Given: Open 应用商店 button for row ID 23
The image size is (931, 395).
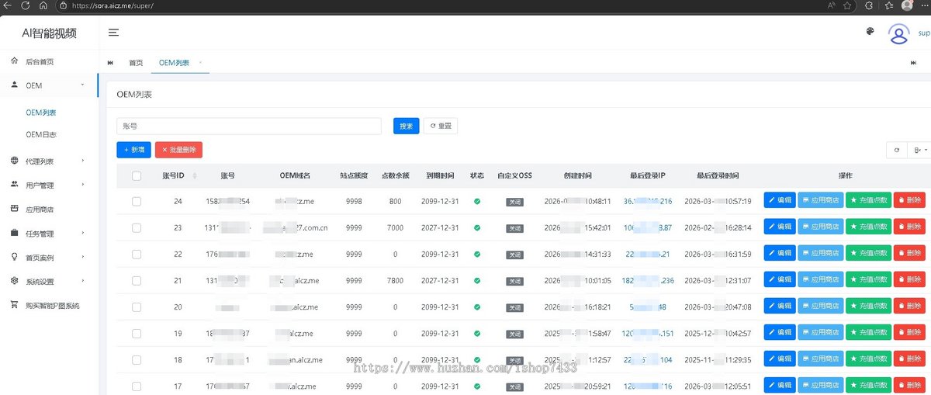Looking at the screenshot, I should (x=821, y=227).
